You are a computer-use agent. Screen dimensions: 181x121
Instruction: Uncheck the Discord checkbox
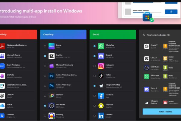tap(94, 56)
